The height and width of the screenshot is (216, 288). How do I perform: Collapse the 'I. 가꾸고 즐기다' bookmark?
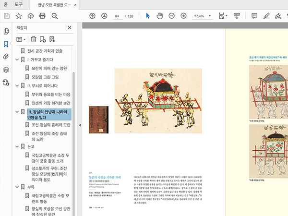17,60
